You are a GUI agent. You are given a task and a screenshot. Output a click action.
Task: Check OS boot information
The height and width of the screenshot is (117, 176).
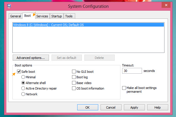tap(74, 88)
